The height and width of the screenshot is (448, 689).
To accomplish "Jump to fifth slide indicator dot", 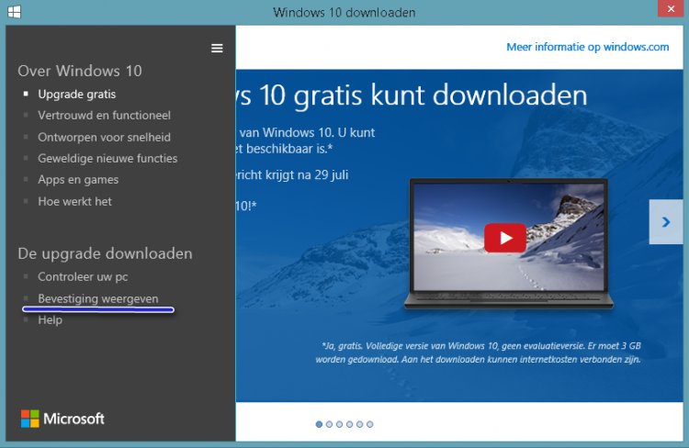I will click(359, 424).
